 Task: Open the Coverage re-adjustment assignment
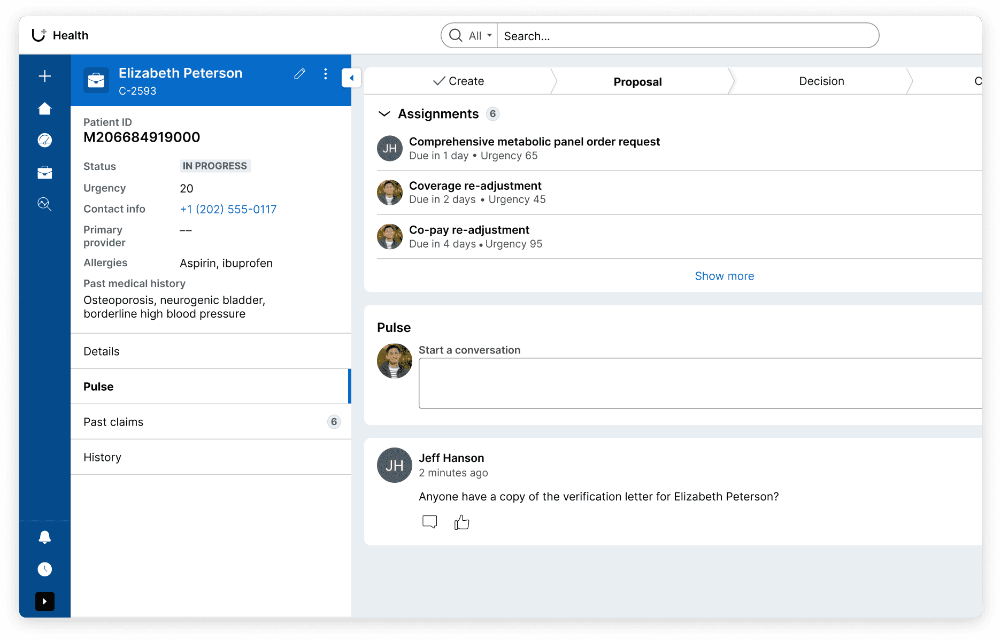475,186
